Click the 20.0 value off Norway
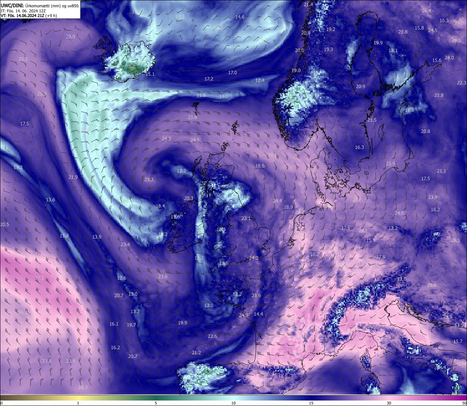467x406 pixels. [300, 51]
